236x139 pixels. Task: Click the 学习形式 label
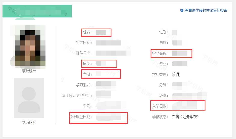pyautogui.click(x=84, y=85)
